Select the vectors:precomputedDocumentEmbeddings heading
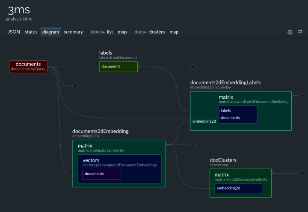The width and height of the screenshot is (308, 212). (120, 162)
